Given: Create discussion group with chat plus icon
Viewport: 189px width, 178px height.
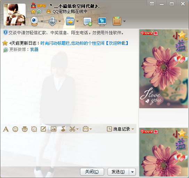Looking at the screenshot, I should [88, 22].
